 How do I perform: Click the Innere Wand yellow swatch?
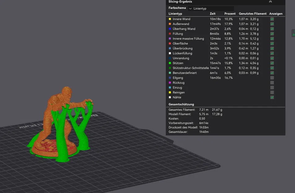click(170, 19)
